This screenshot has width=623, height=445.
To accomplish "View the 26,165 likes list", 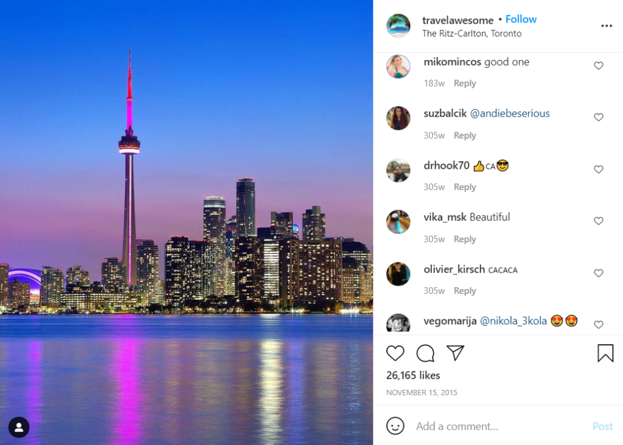I will (413, 375).
